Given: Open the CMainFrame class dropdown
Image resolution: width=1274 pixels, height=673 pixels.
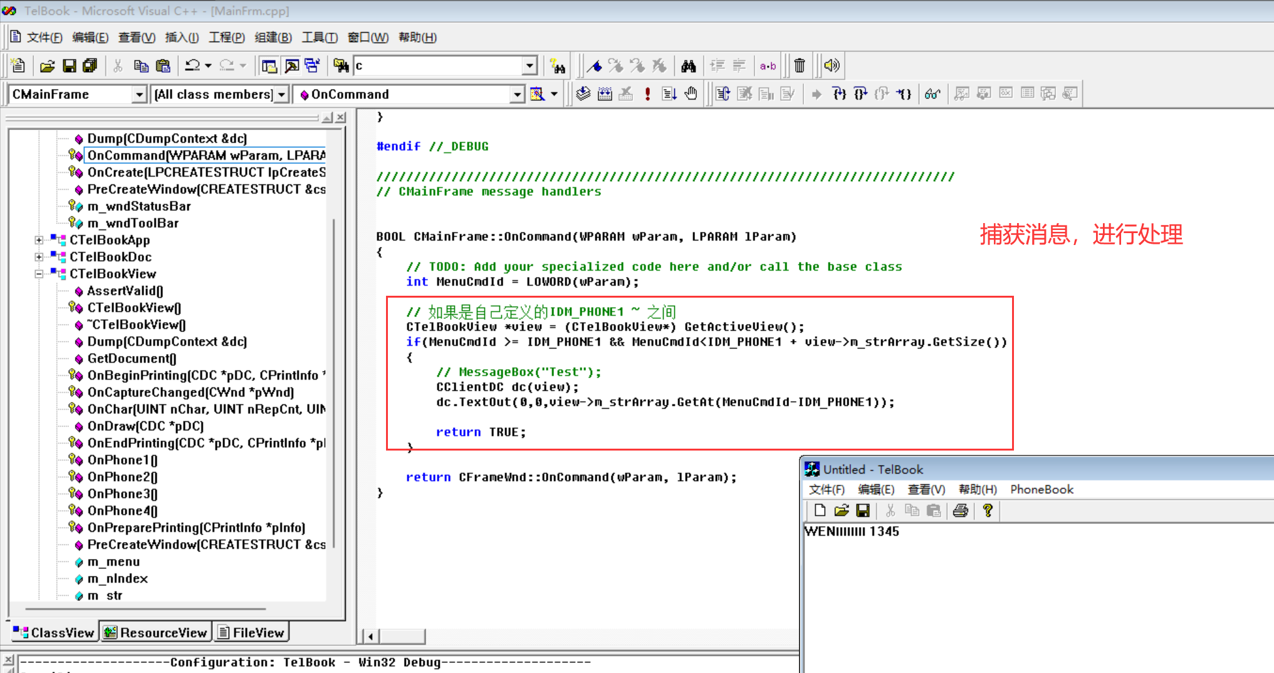Looking at the screenshot, I should pyautogui.click(x=139, y=95).
